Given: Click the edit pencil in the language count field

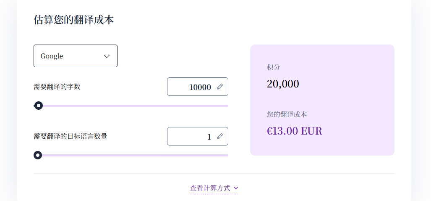Looking at the screenshot, I should 220,136.
